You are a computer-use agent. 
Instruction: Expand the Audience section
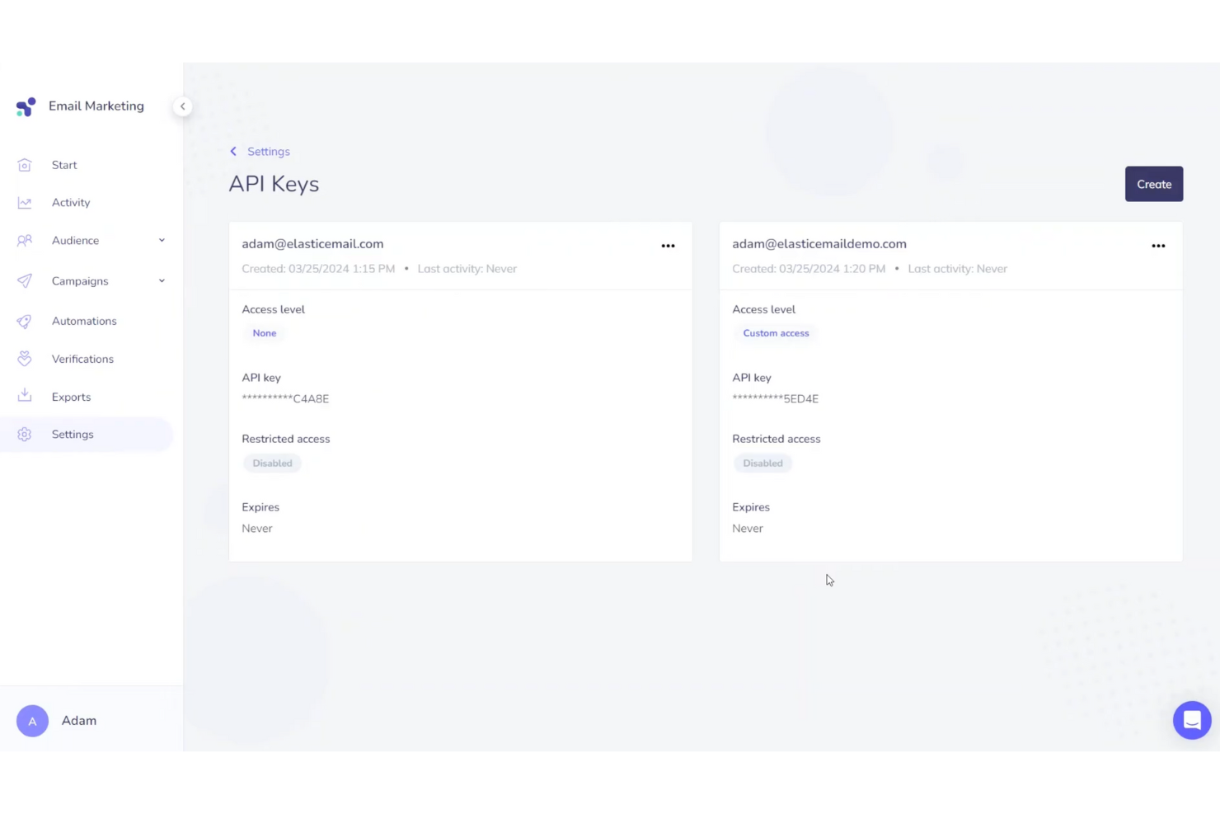click(x=162, y=240)
